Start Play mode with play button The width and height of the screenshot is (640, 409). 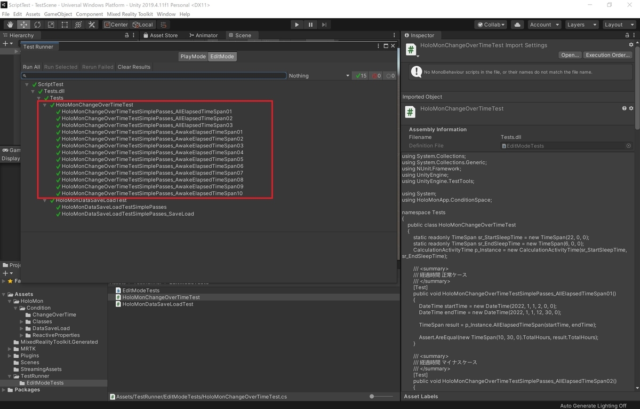click(297, 25)
